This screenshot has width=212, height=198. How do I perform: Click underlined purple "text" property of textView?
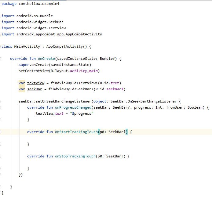(59, 113)
